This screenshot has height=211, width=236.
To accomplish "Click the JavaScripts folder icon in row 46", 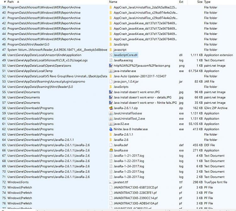I will pyautogui.click(x=111, y=44).
